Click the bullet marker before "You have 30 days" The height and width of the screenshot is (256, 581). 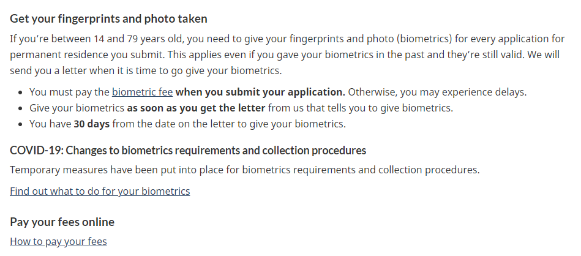(x=21, y=124)
